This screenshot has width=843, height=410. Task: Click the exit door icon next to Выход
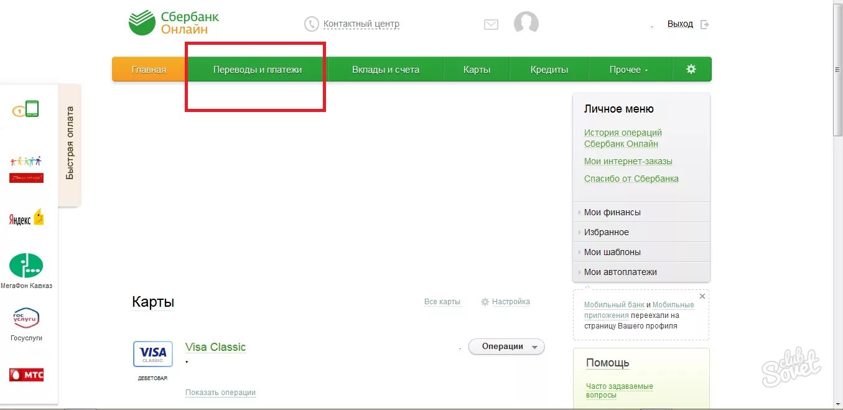[704, 24]
